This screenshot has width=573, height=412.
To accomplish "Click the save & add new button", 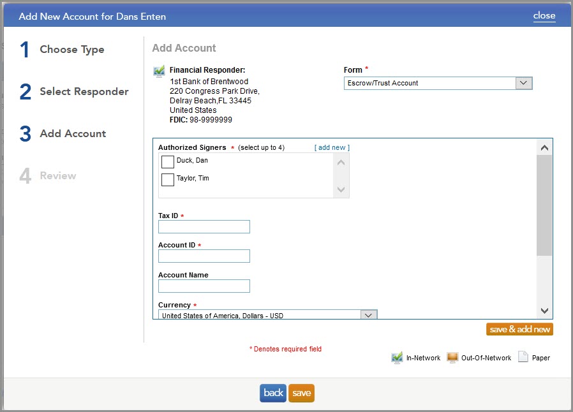I will click(x=519, y=329).
